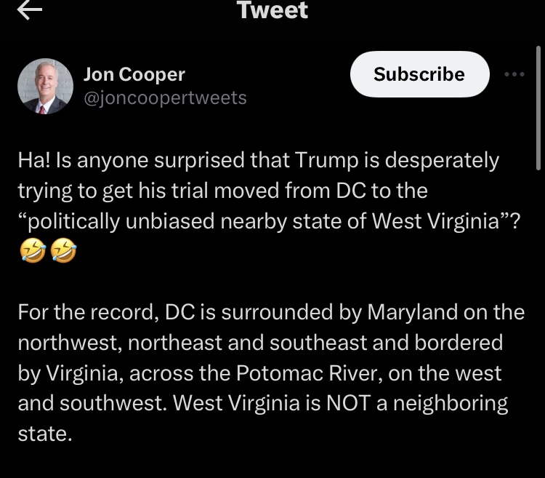This screenshot has width=545, height=478.
Task: Go back using the left arrow
Action: 30,9
